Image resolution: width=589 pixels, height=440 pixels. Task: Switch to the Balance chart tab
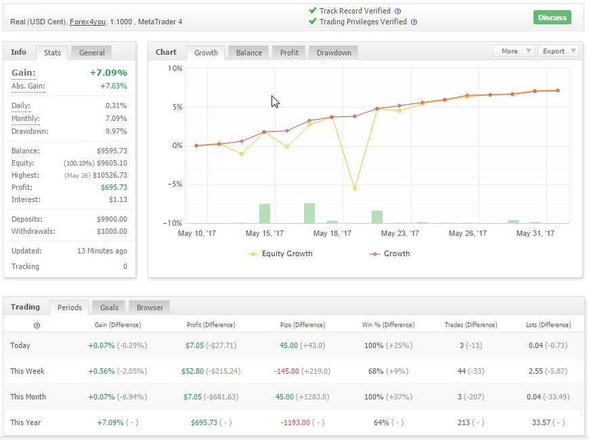(248, 53)
